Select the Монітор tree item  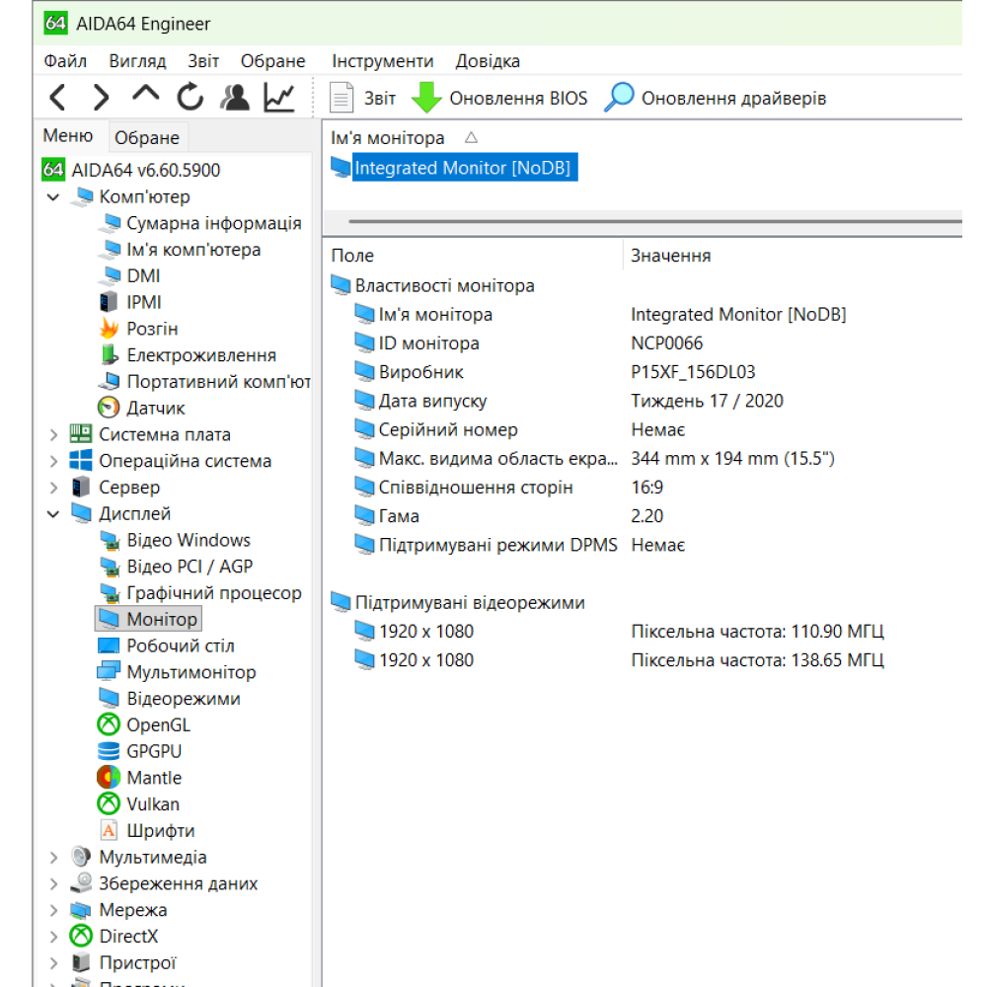149,620
